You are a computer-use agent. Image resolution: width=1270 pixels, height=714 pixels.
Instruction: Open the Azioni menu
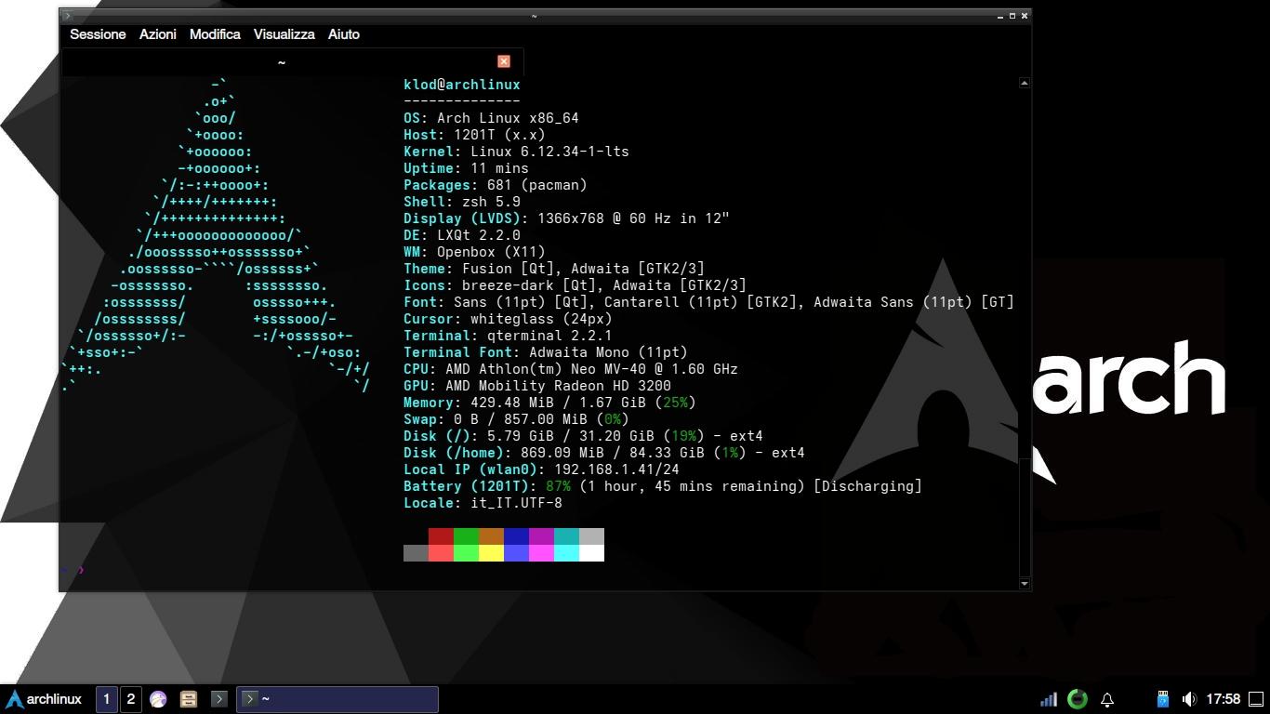(x=158, y=34)
